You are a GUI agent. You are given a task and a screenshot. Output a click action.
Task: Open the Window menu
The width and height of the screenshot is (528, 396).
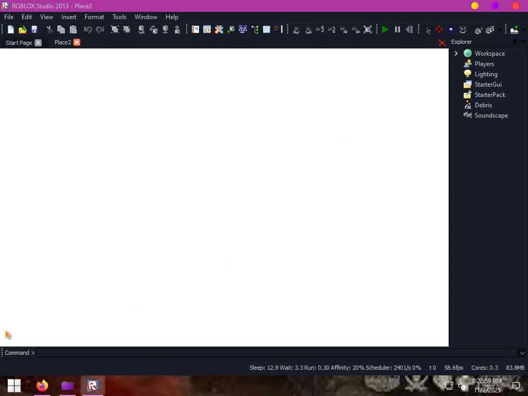coord(146,17)
